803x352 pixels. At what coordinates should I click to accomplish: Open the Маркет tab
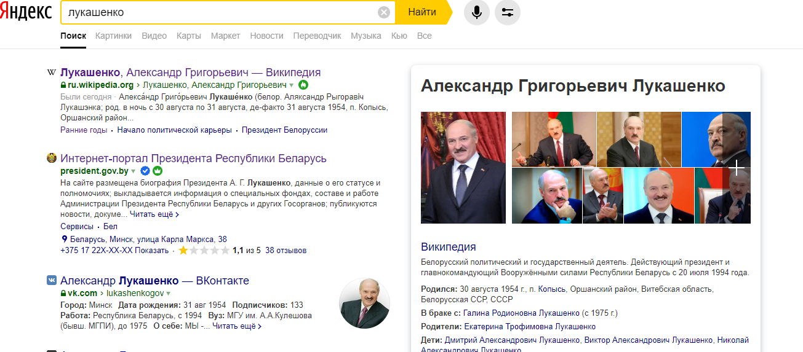(225, 36)
